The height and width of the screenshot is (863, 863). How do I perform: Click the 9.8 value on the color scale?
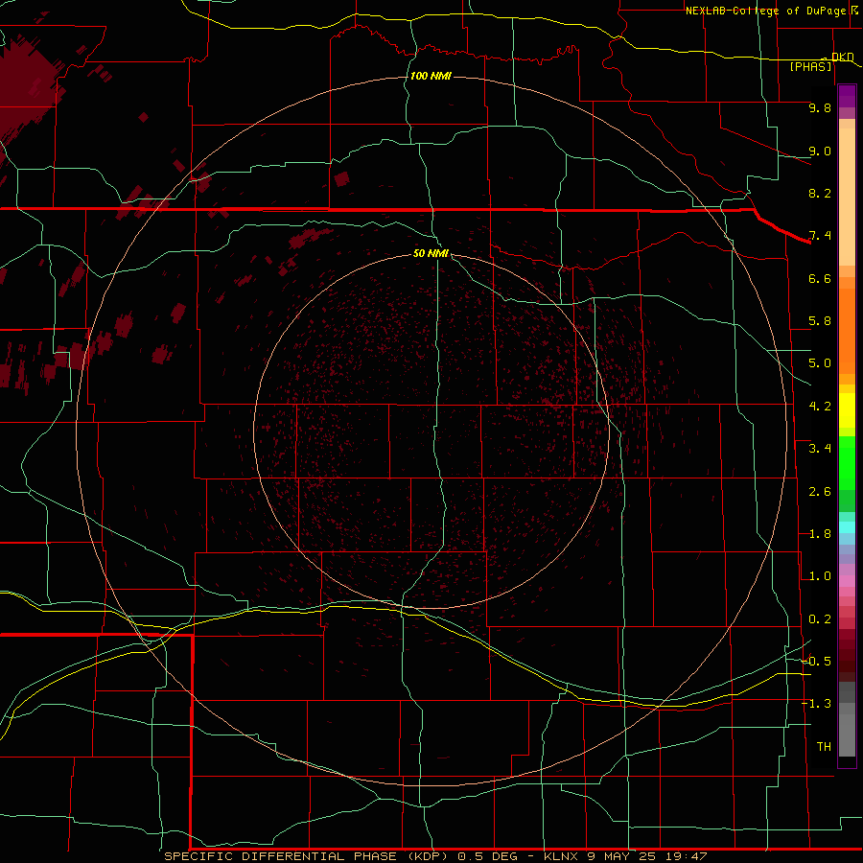[820, 107]
